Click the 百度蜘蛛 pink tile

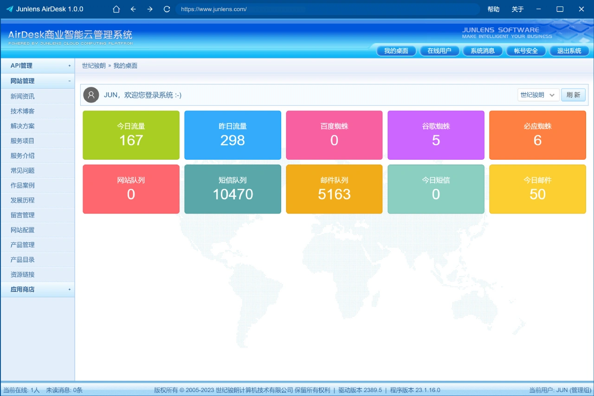tap(334, 135)
